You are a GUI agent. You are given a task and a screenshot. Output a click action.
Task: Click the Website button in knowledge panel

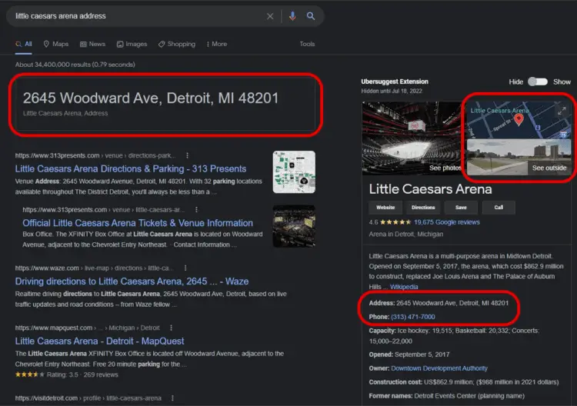pyautogui.click(x=385, y=208)
